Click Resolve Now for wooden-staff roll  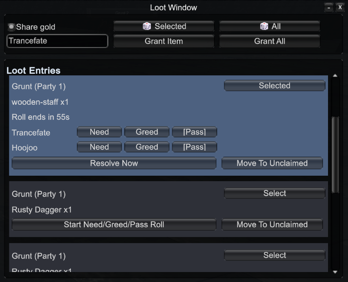114,163
